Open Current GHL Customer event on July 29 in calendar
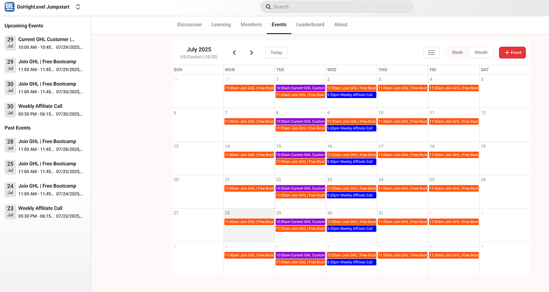 [x=300, y=222]
